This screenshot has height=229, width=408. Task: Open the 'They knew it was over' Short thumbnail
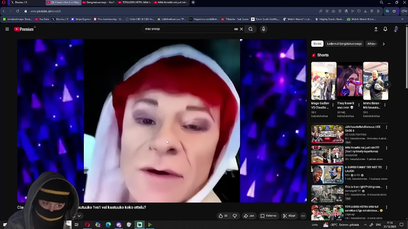350,81
